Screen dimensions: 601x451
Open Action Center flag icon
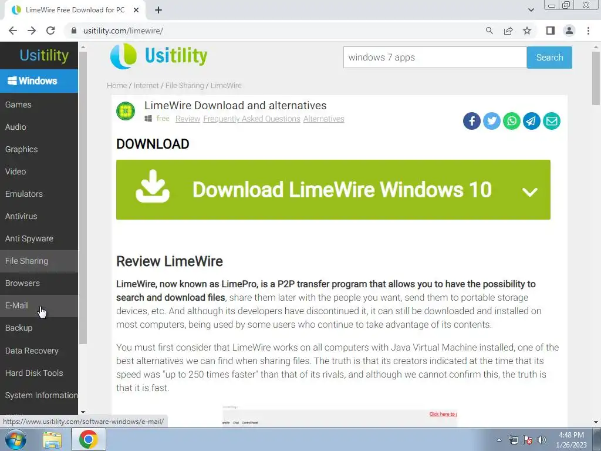pos(528,440)
